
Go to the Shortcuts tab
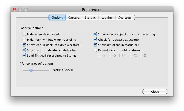[125, 18]
